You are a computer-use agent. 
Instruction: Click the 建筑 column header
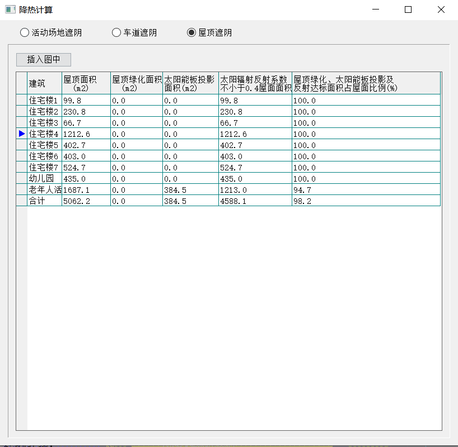[x=44, y=83]
